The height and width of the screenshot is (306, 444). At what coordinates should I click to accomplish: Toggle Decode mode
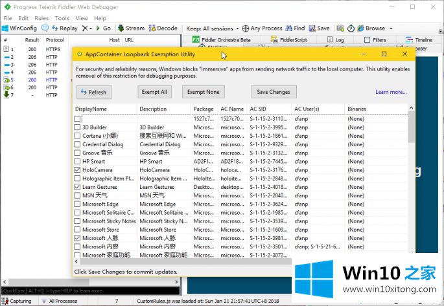point(163,28)
